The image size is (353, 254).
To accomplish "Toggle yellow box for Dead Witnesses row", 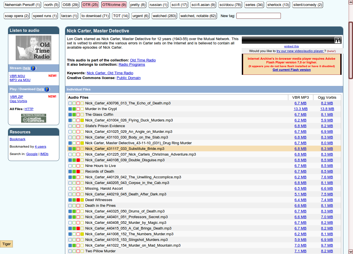I will coord(82,200).
